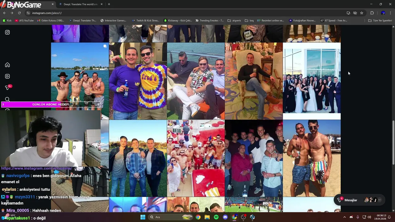Screen dimensions: 395x222
Task: Open the Chrome profile avatar
Action: [383, 13]
